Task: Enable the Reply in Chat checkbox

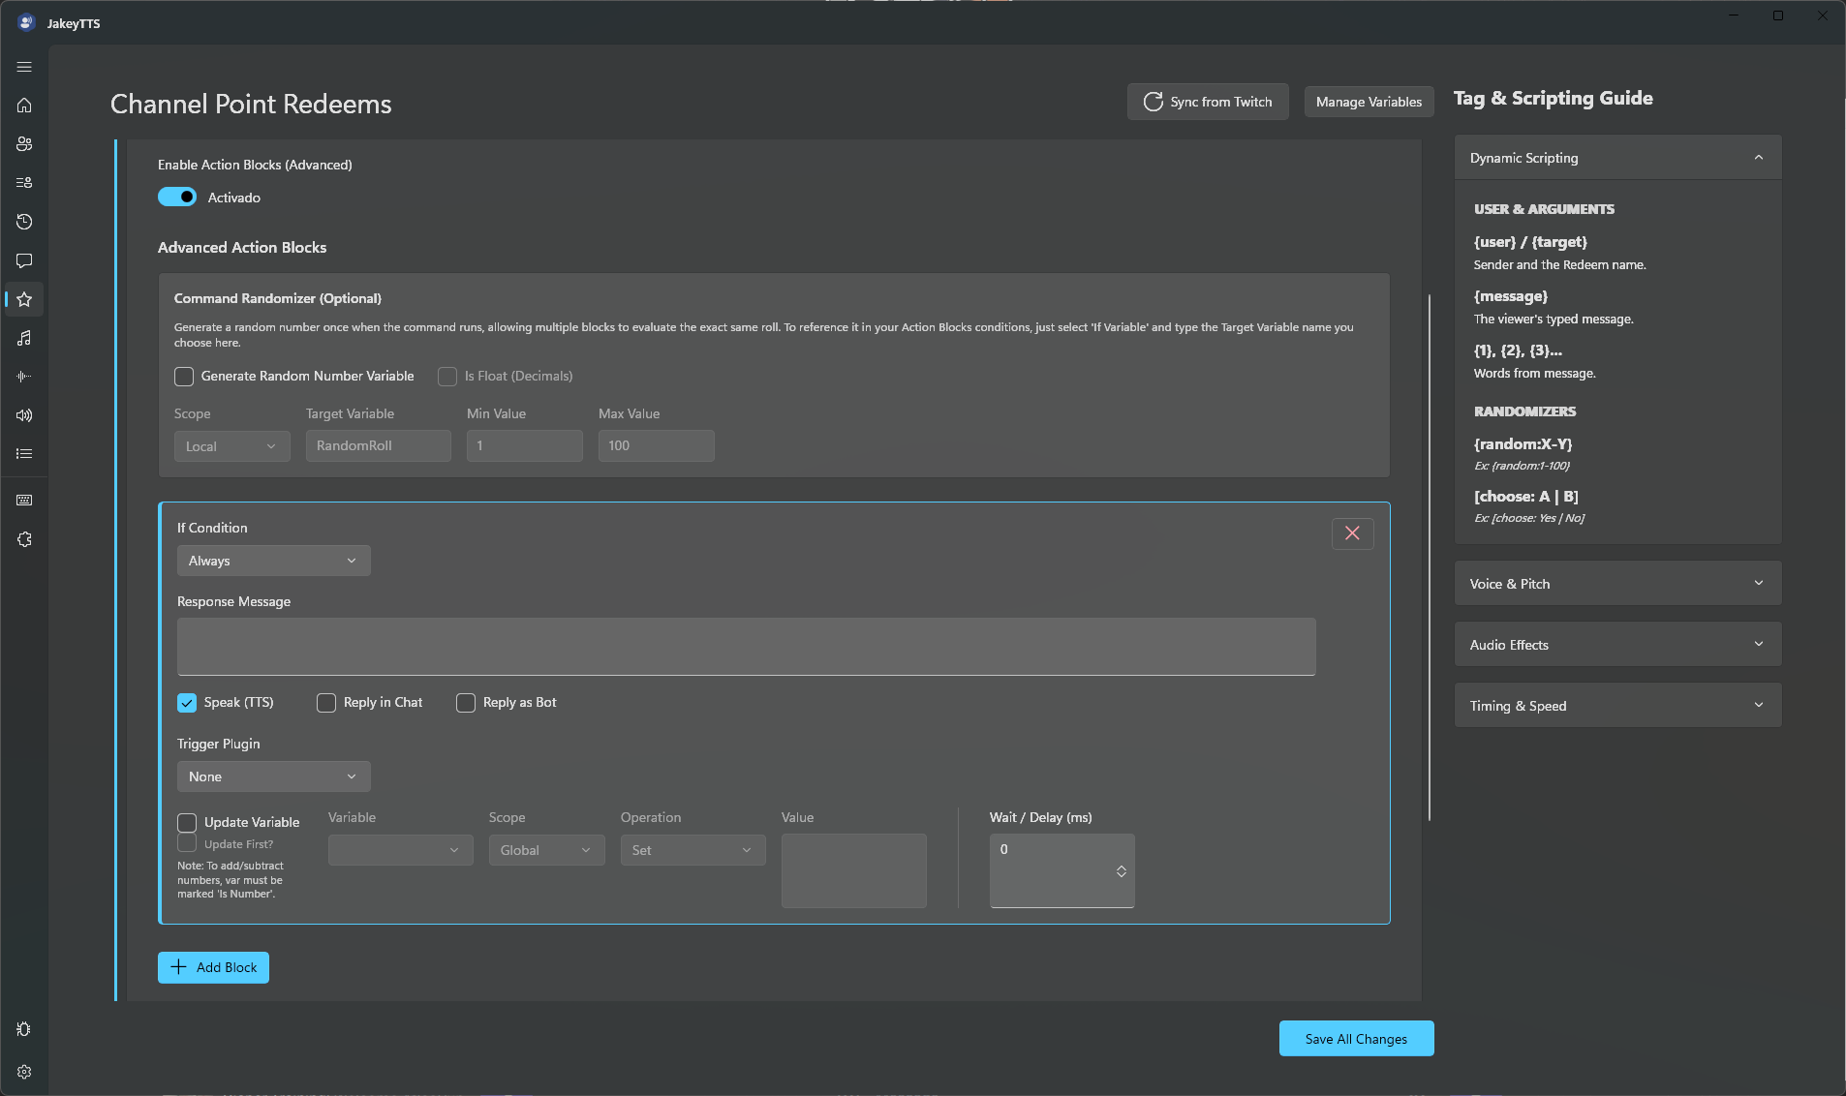Action: click(326, 703)
